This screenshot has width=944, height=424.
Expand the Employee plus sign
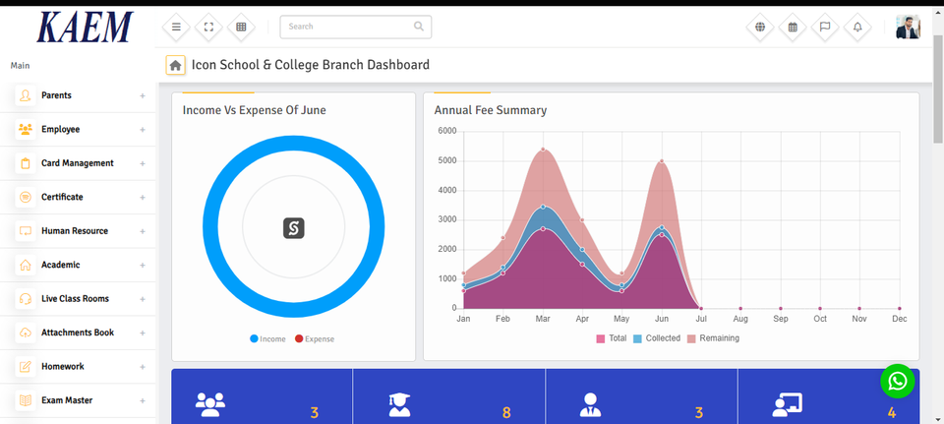pos(143,130)
